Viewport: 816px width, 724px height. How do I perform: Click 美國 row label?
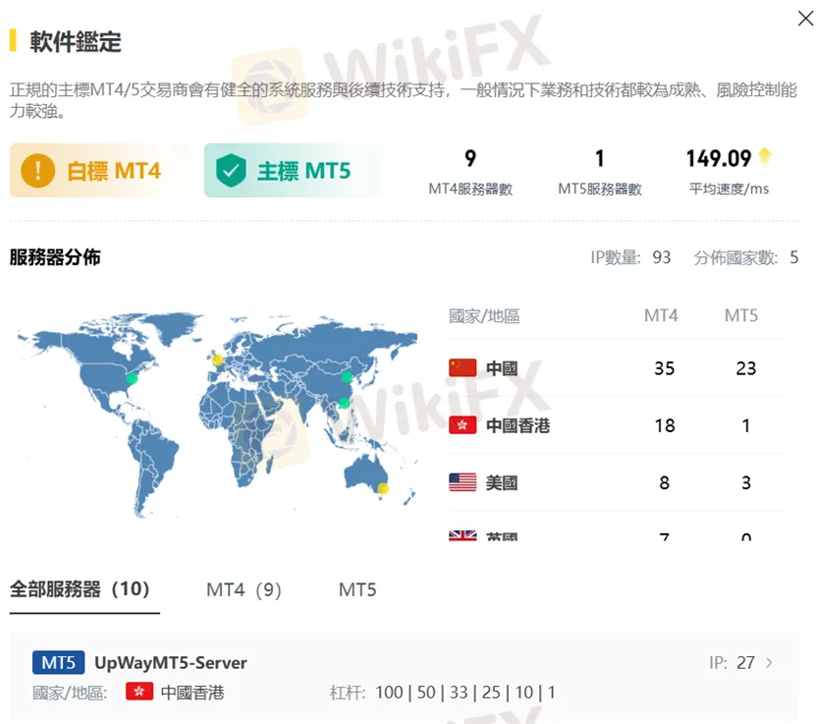tap(502, 482)
